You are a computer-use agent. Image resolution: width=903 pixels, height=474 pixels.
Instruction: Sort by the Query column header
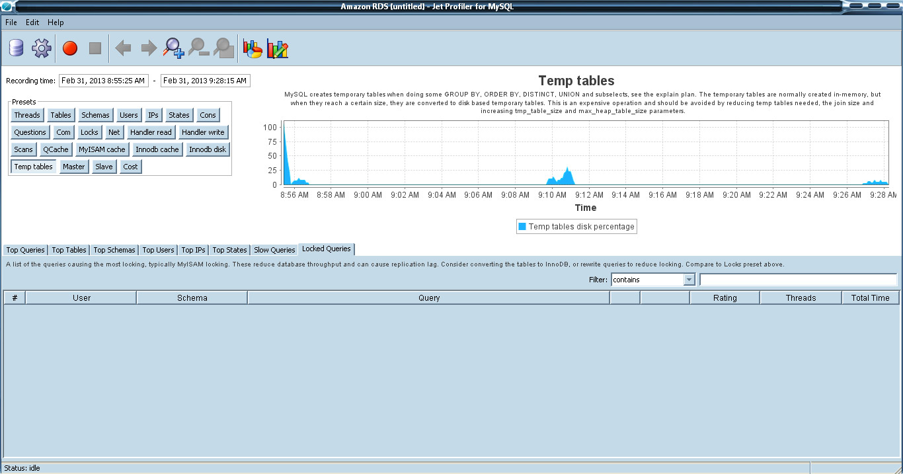429,298
